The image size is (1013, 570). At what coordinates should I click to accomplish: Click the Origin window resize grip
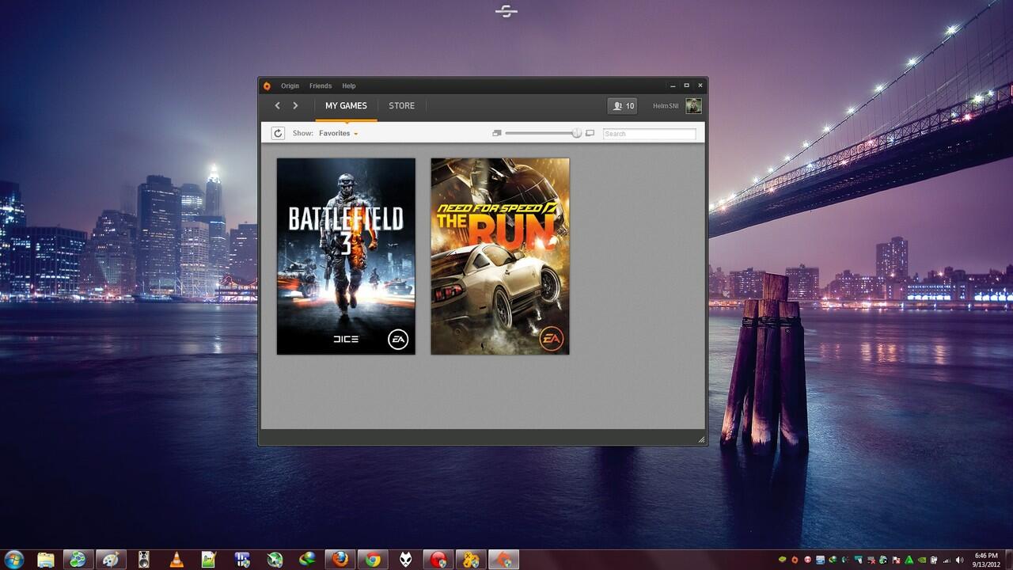tap(701, 439)
